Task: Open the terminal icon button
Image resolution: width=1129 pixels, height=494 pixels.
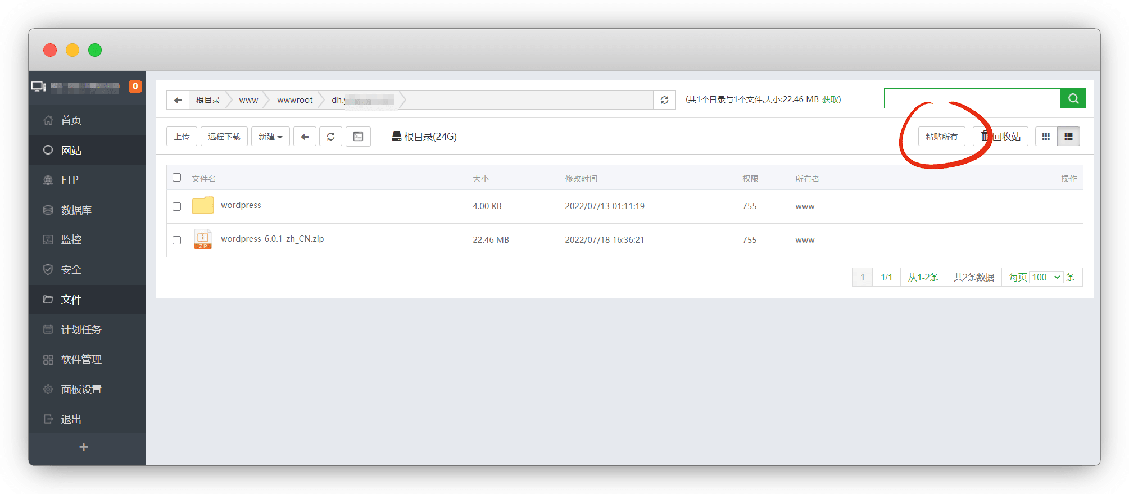Action: point(358,137)
